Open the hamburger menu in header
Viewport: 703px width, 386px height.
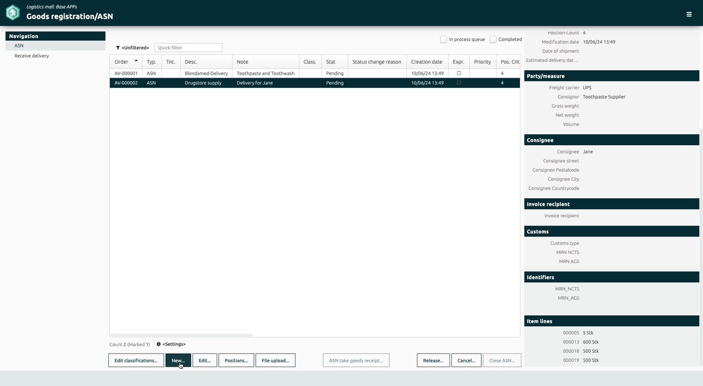point(689,14)
